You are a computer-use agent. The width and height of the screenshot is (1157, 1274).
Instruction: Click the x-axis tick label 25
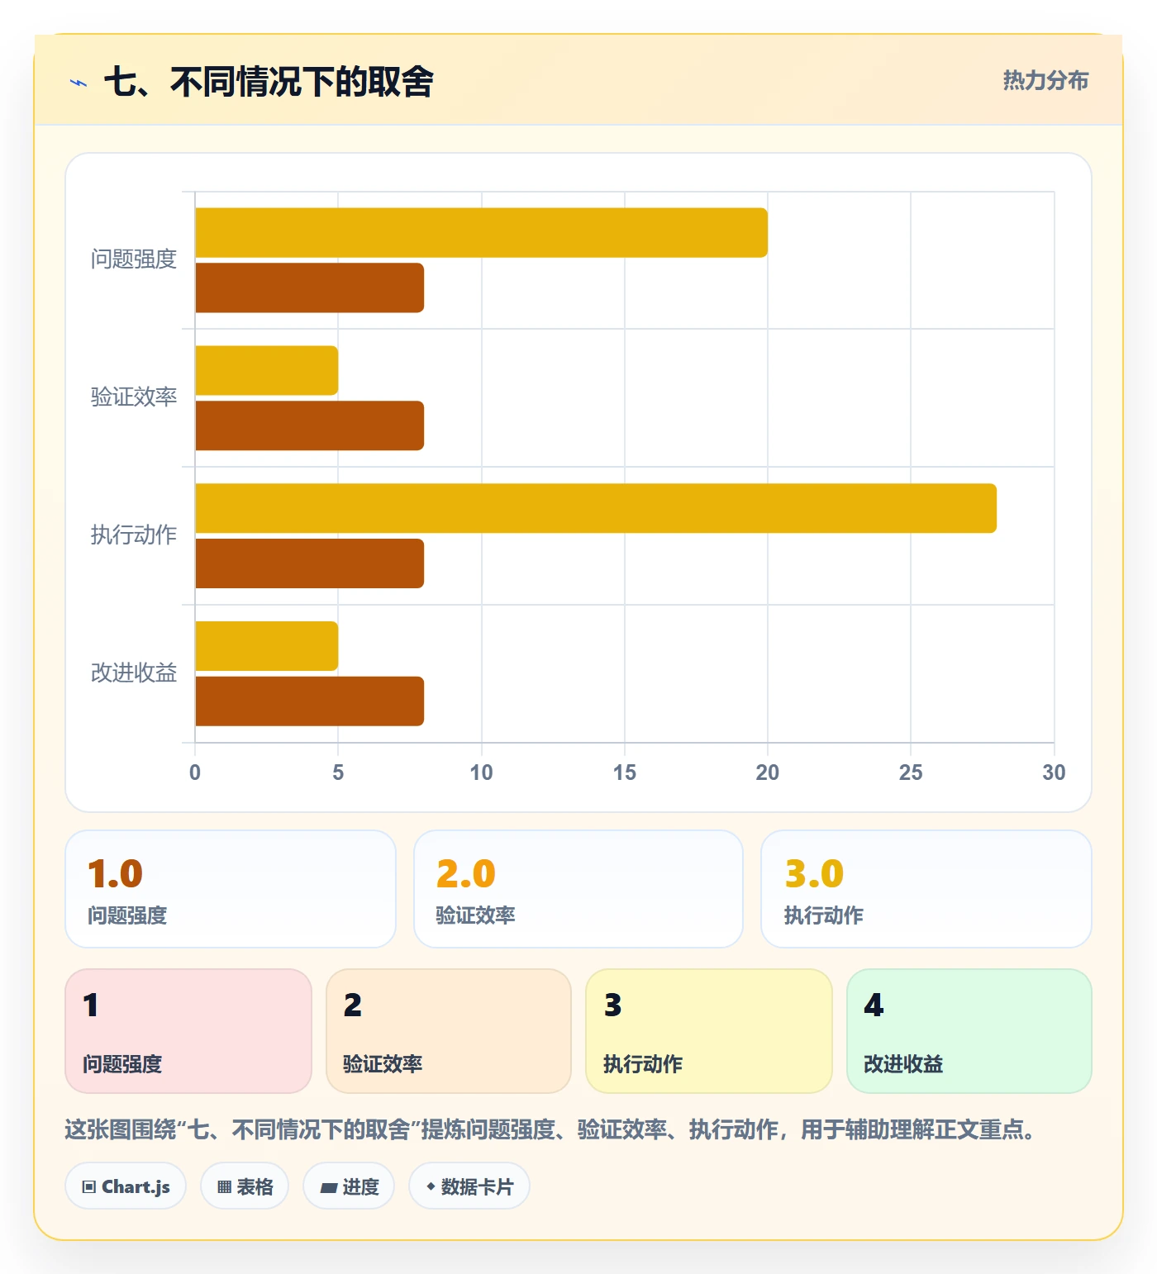click(x=911, y=772)
